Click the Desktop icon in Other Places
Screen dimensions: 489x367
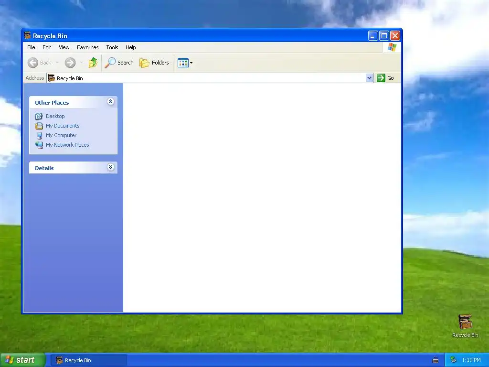[39, 117]
